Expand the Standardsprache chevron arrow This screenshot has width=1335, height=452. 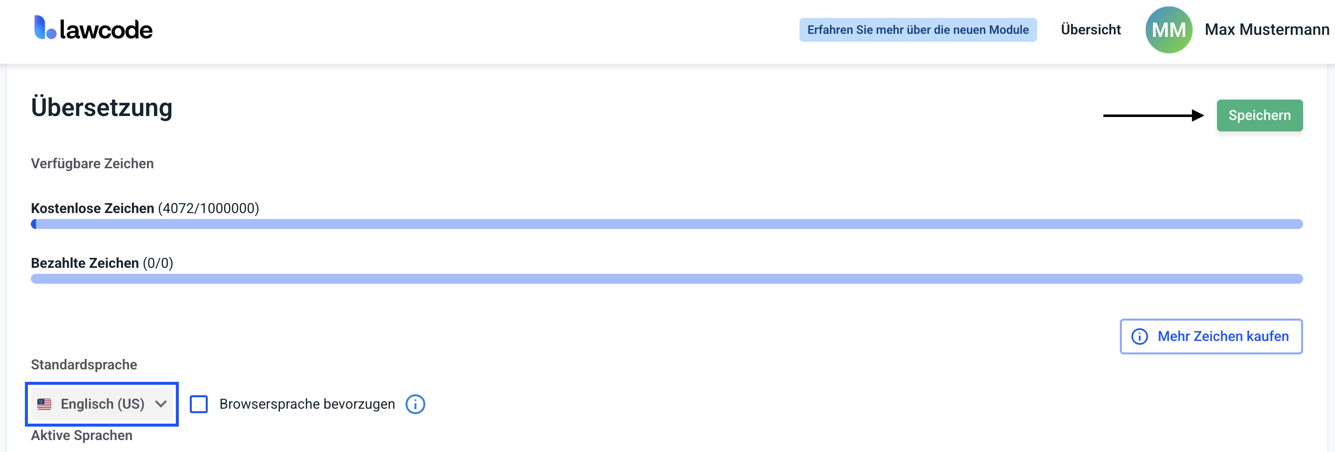pyautogui.click(x=161, y=404)
